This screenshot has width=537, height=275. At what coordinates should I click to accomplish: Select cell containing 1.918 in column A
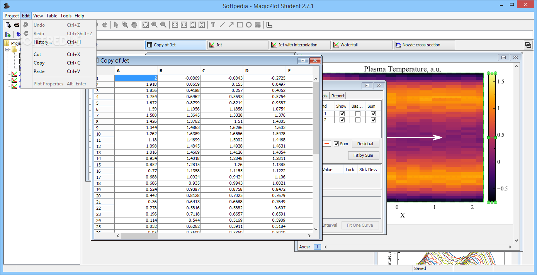tap(136, 84)
